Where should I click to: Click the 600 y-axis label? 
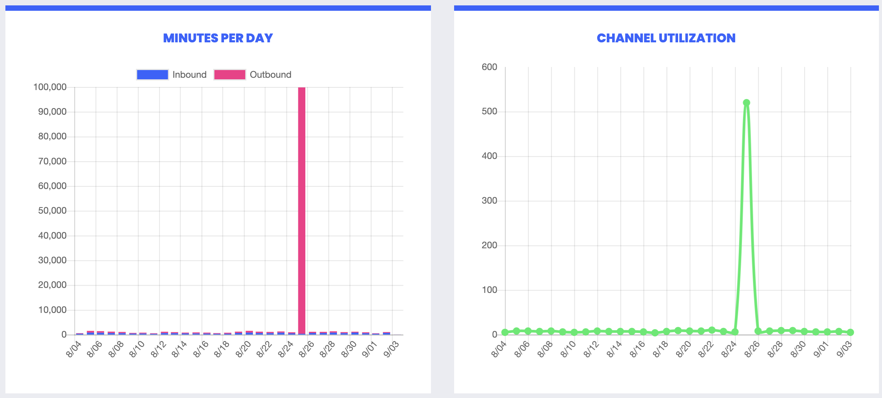[x=490, y=67]
